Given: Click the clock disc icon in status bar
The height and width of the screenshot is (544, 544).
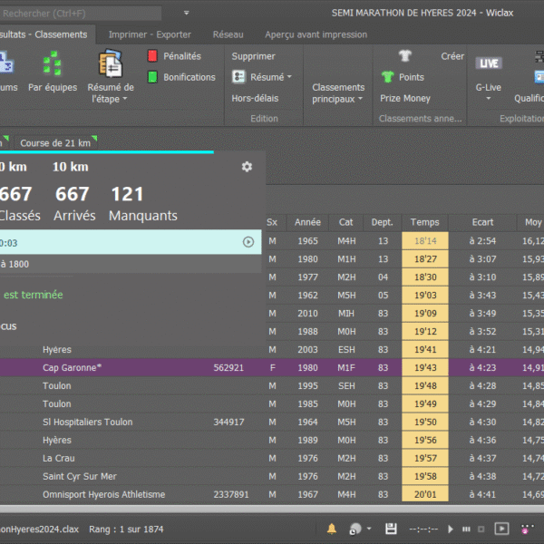Looking at the screenshot, I should [355, 529].
